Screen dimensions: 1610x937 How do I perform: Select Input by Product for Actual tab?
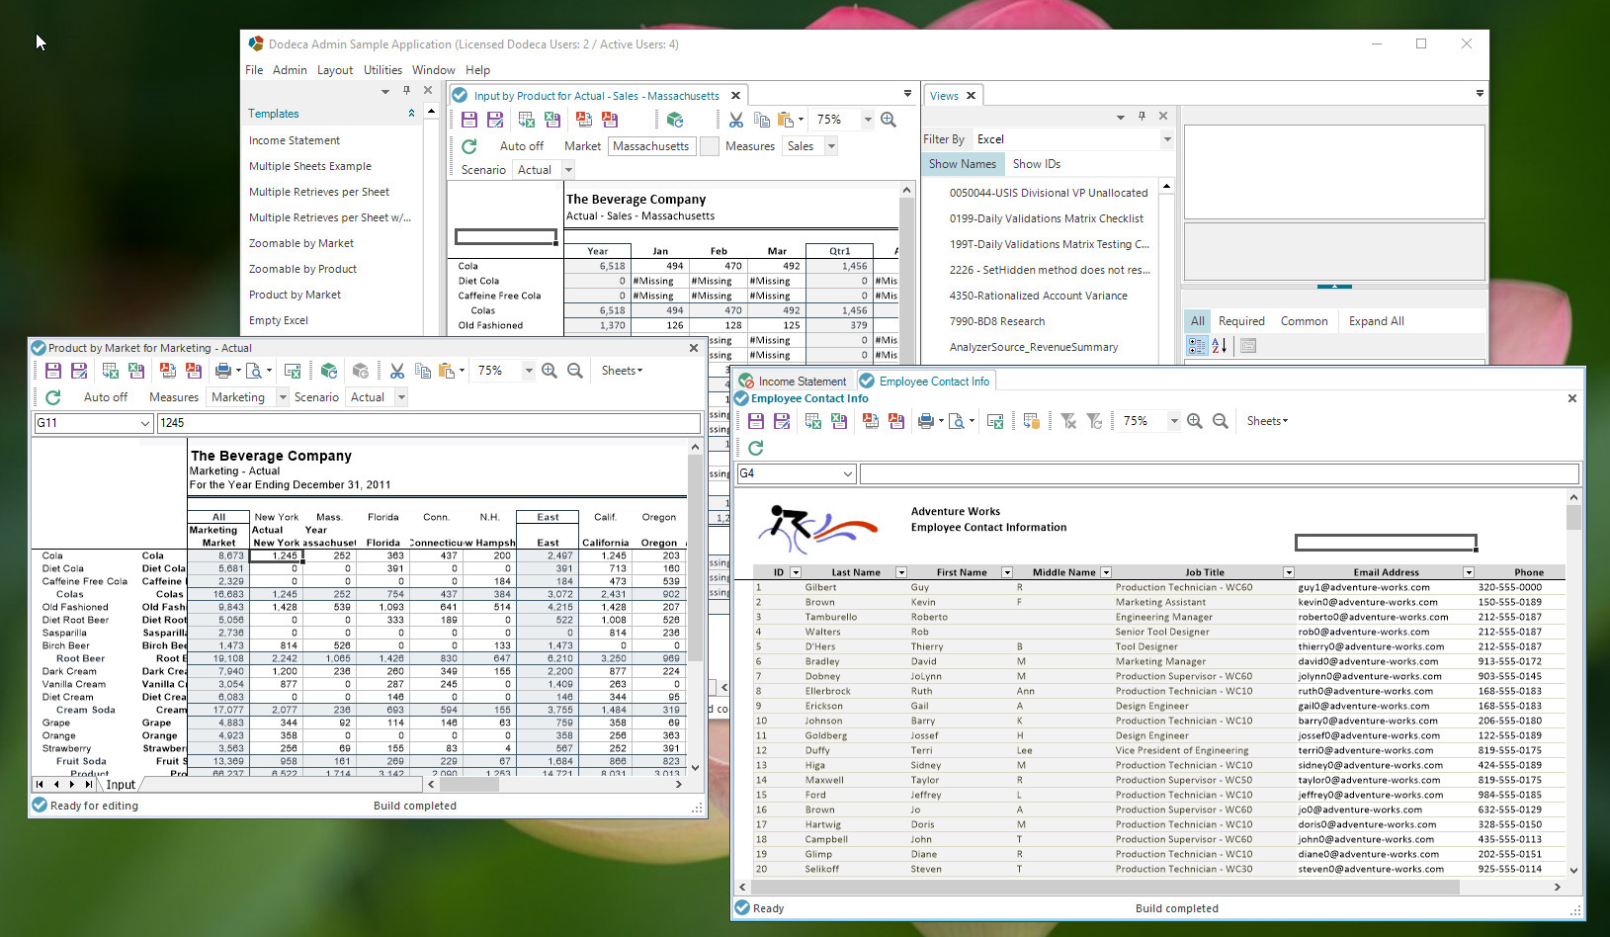pos(596,96)
